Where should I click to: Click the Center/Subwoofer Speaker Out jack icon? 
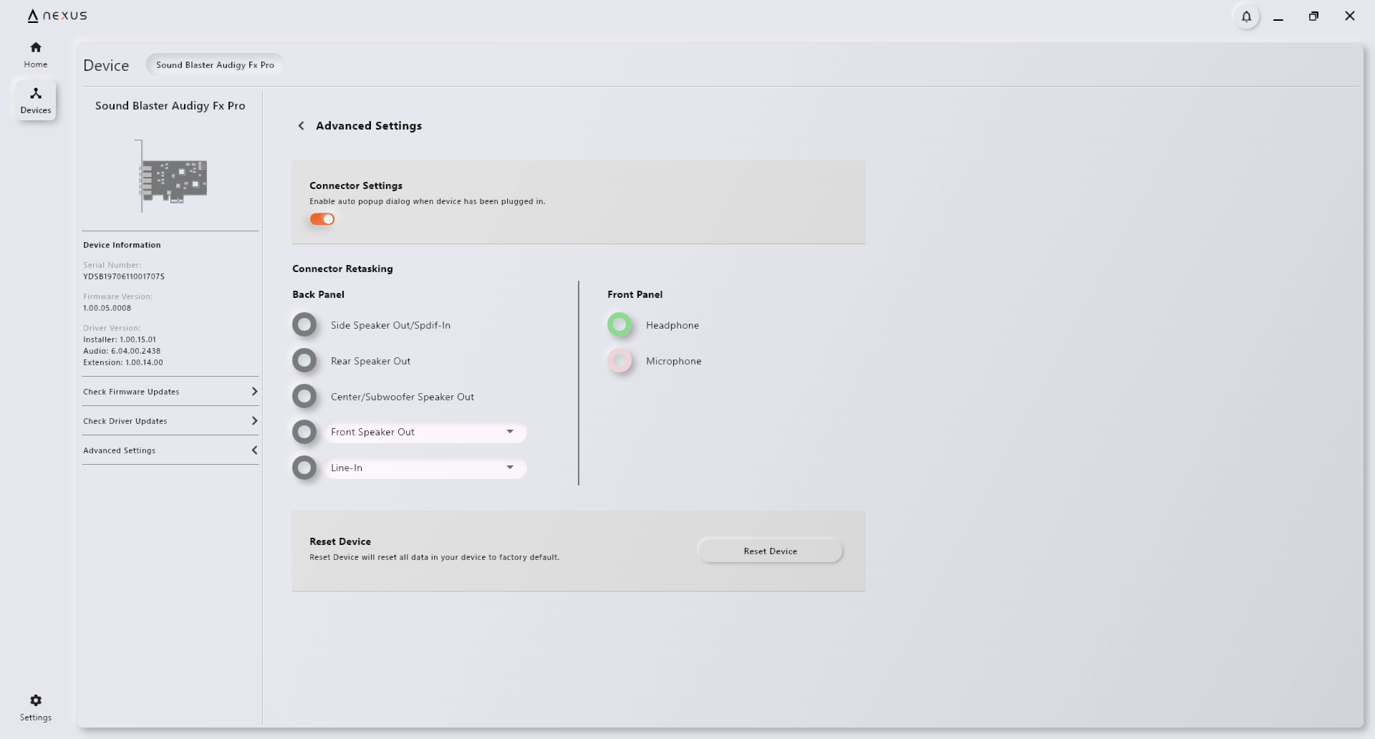tap(304, 396)
